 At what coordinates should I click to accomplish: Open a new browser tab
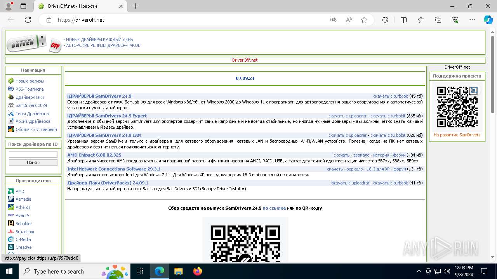point(135,6)
